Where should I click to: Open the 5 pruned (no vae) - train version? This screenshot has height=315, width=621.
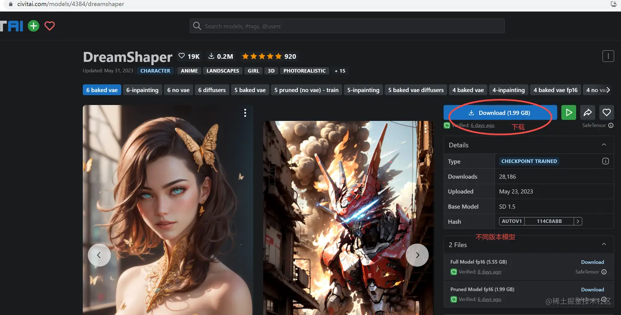(x=306, y=90)
